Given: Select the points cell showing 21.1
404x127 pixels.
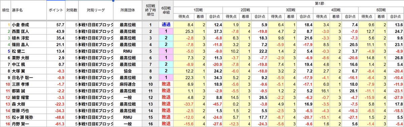Looking at the screenshot, I should pos(56,45).
